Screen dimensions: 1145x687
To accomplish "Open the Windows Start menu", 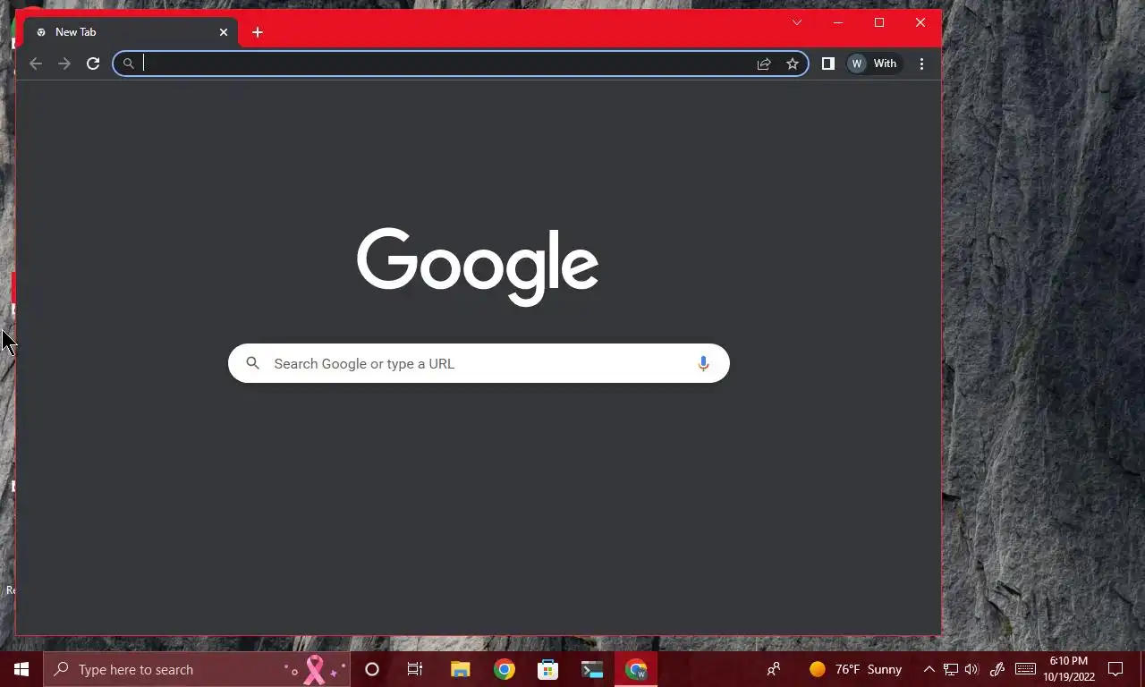I will [21, 669].
